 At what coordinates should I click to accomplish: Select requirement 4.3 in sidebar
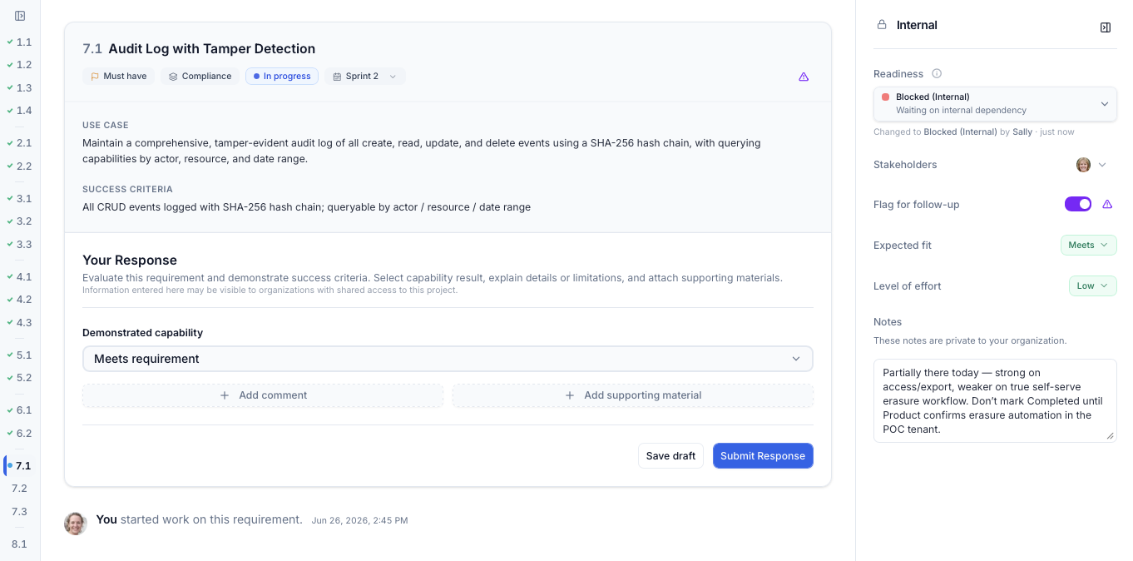[19, 323]
